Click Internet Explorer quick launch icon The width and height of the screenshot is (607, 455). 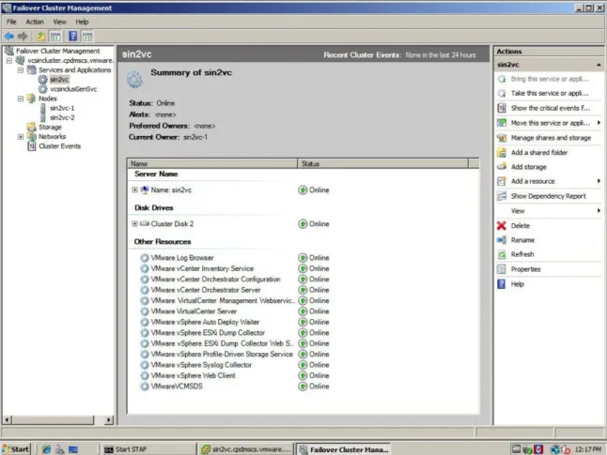46,449
